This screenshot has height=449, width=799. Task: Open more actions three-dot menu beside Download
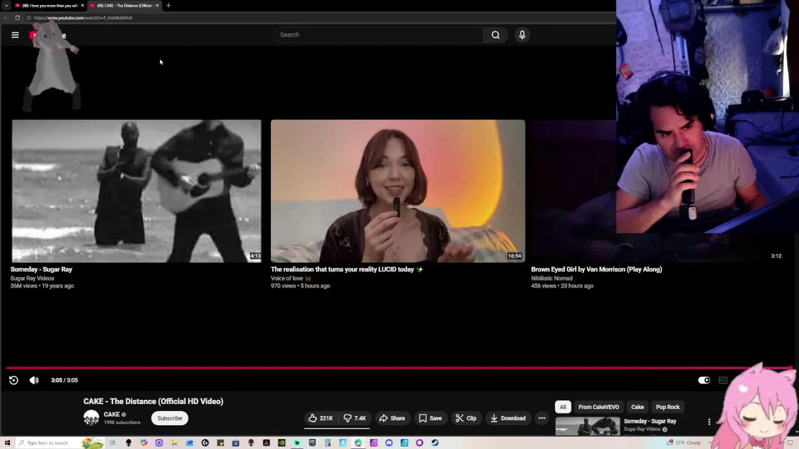coord(542,418)
